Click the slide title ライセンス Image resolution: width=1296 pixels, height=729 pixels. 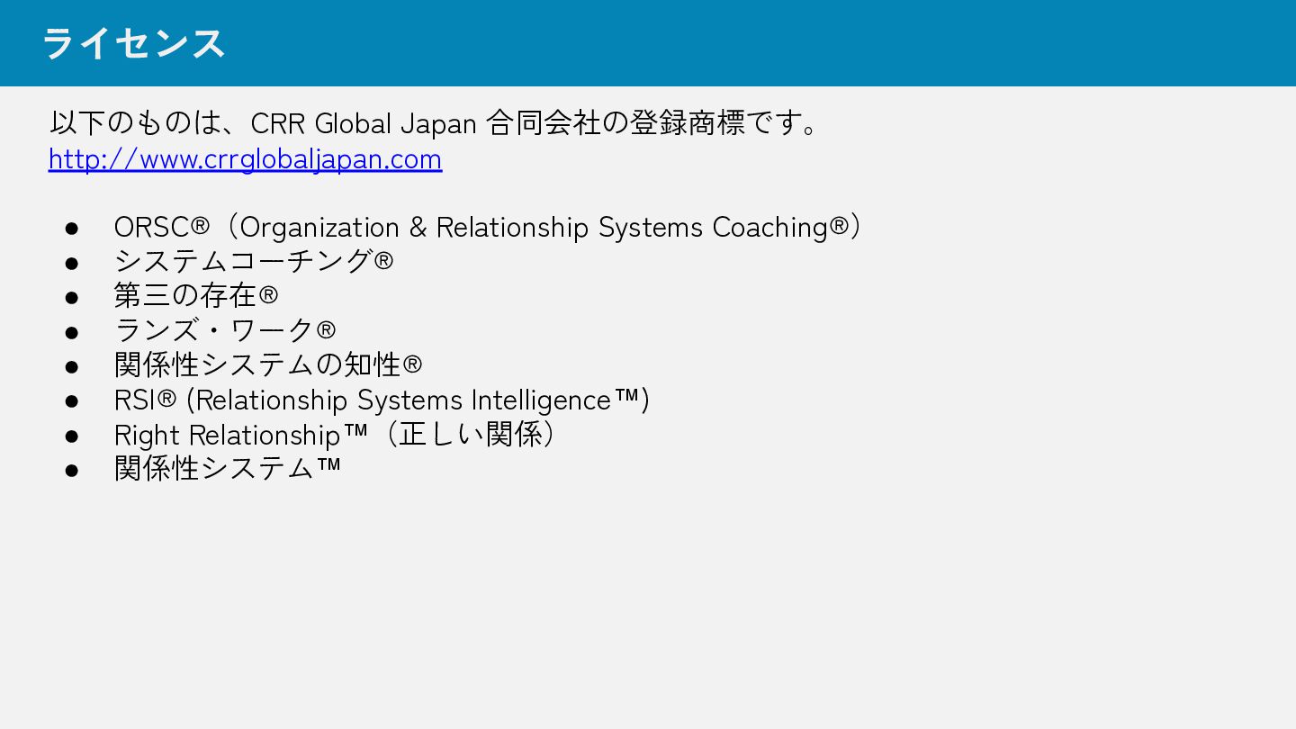tap(133, 43)
